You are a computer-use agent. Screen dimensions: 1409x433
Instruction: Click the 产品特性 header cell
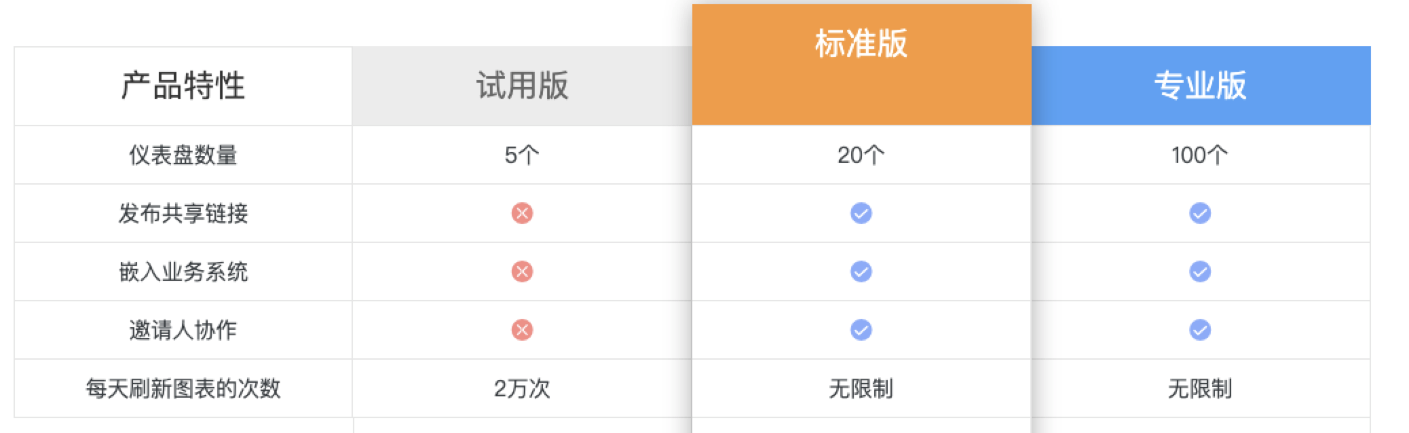[183, 86]
